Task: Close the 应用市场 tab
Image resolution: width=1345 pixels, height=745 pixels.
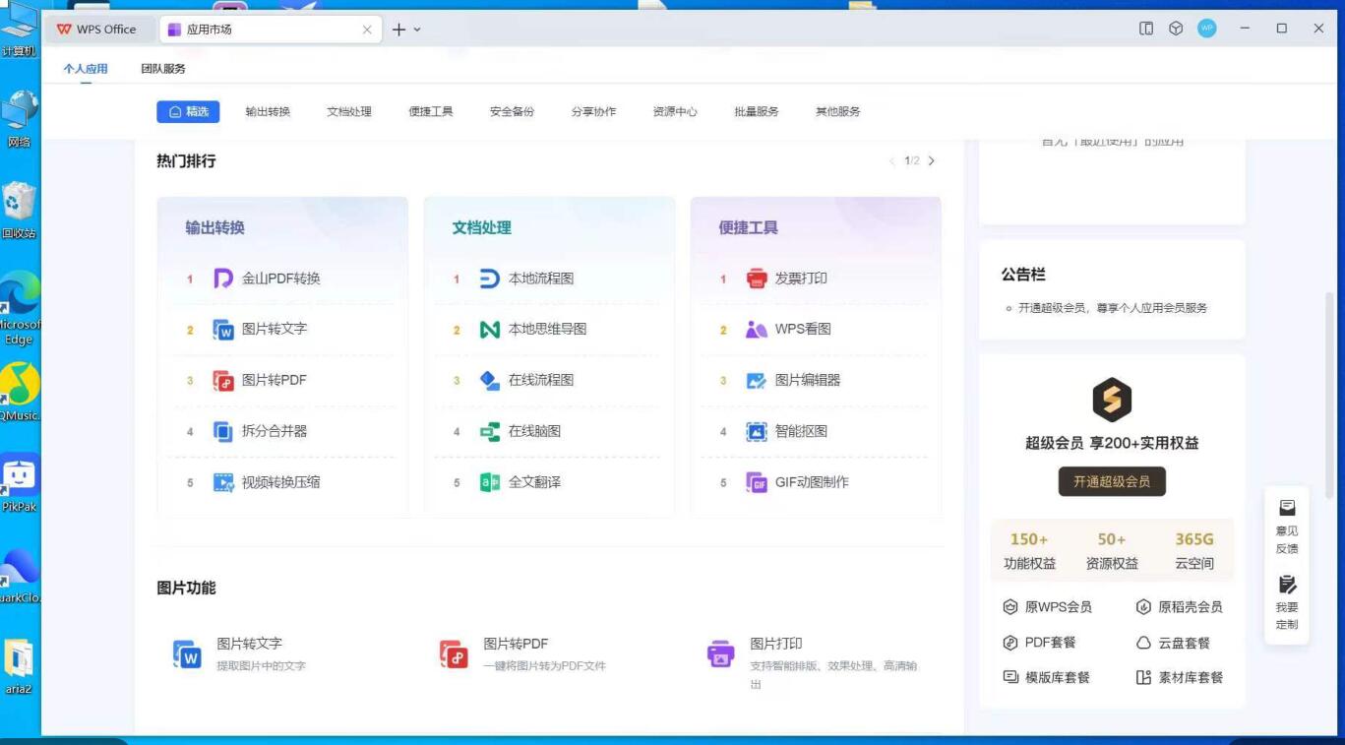Action: click(x=367, y=30)
